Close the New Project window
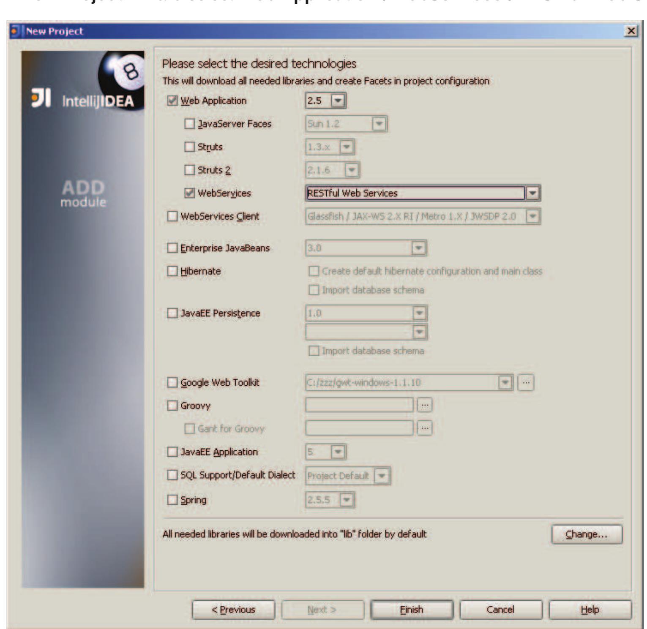 631,31
